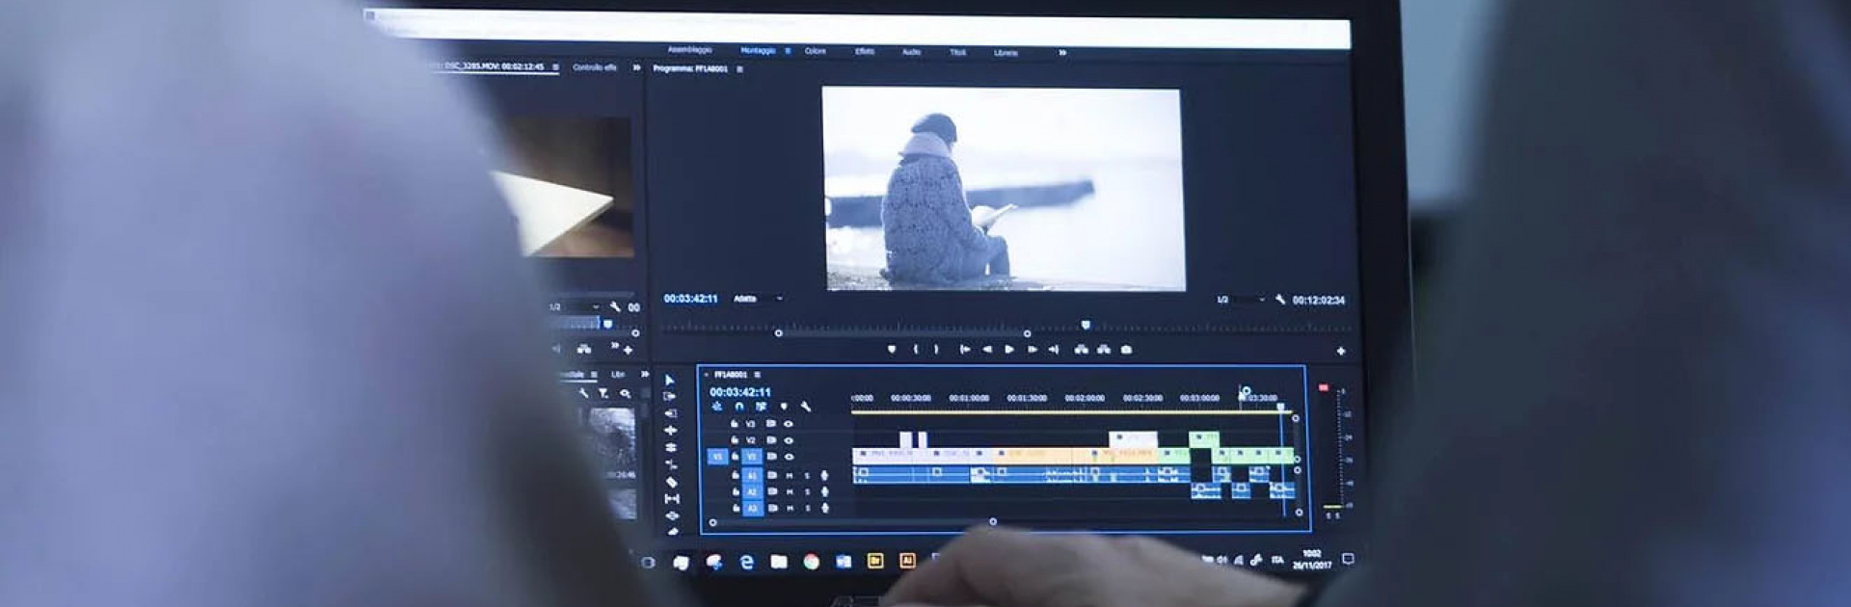Open Source Monitor 1/2 resolution dropdown
1851x607 pixels.
pyautogui.click(x=575, y=306)
